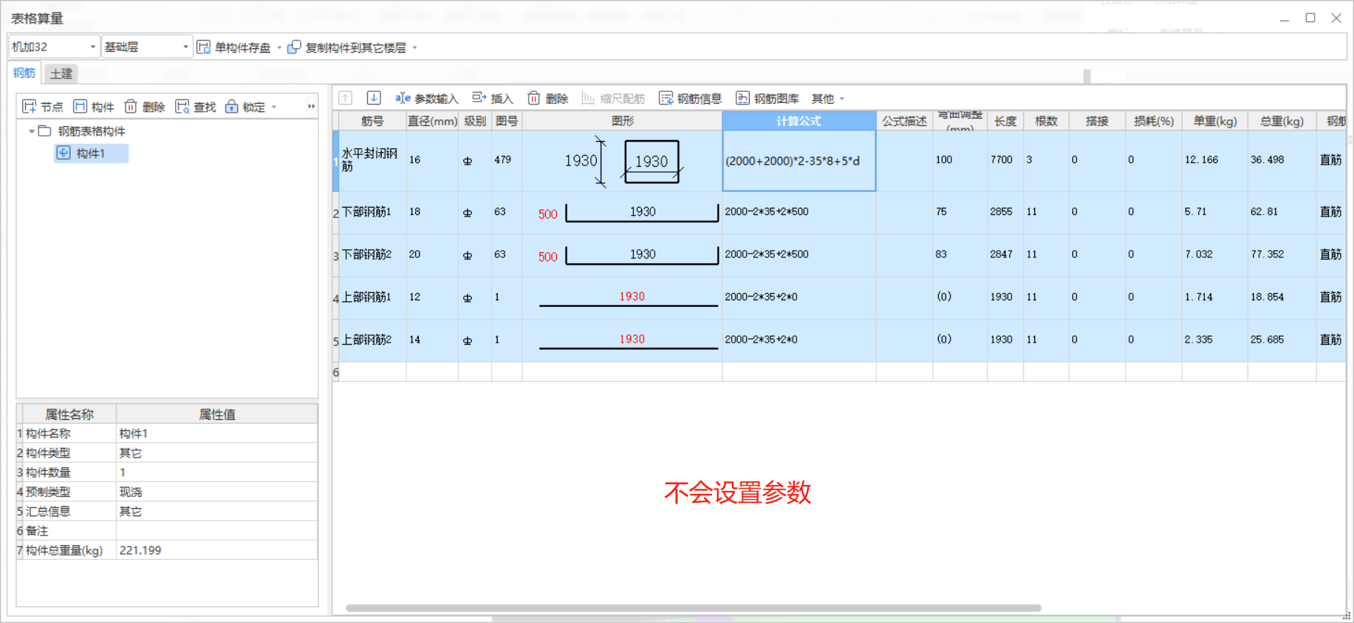
Task: Select the 钢筋表格构件 folder
Action: (91, 131)
